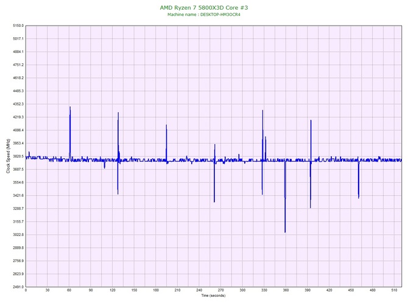Click the x-axis tick label 150
The image size is (408, 306).
click(134, 290)
